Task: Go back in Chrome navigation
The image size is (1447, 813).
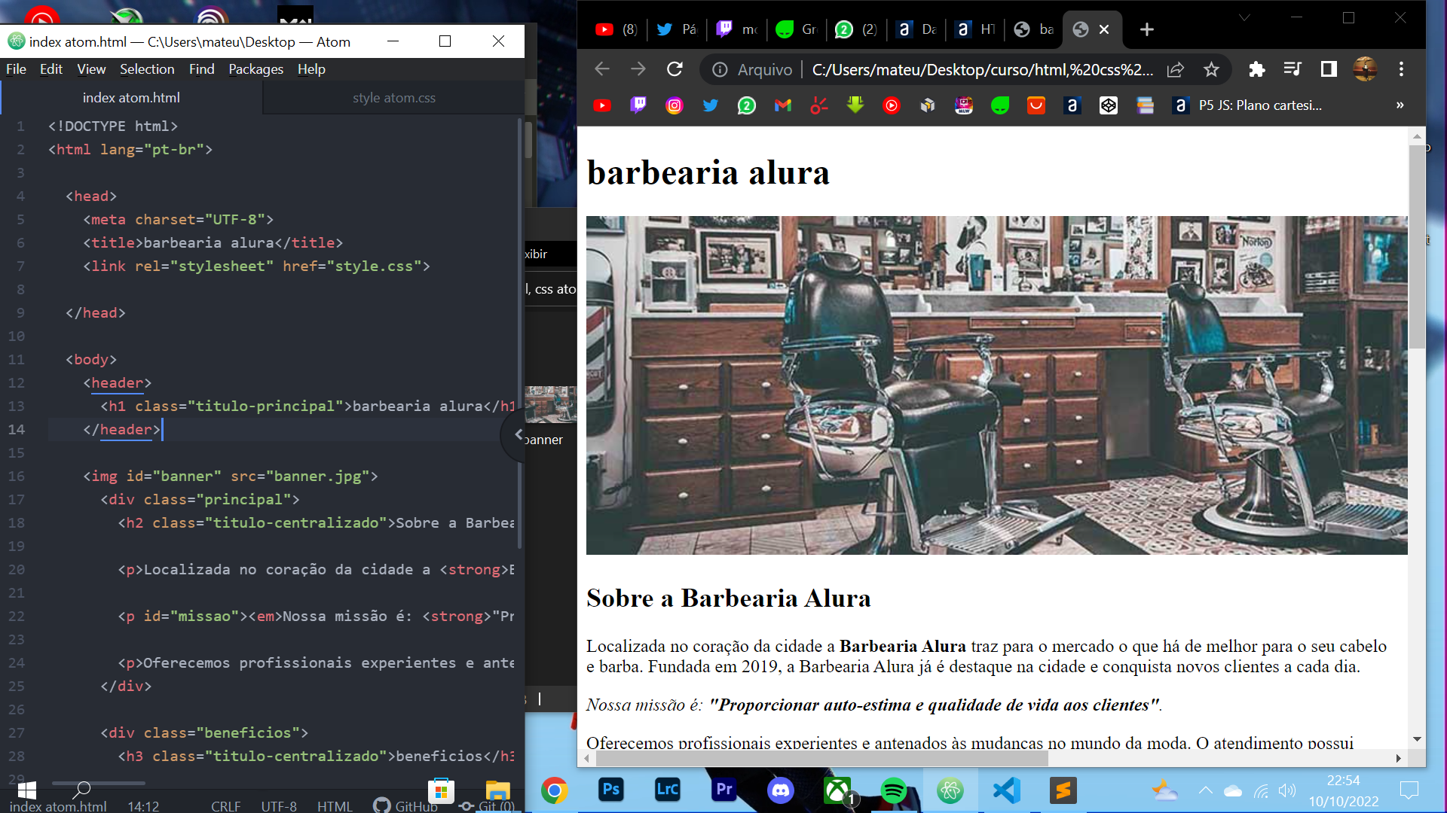Action: coord(601,69)
